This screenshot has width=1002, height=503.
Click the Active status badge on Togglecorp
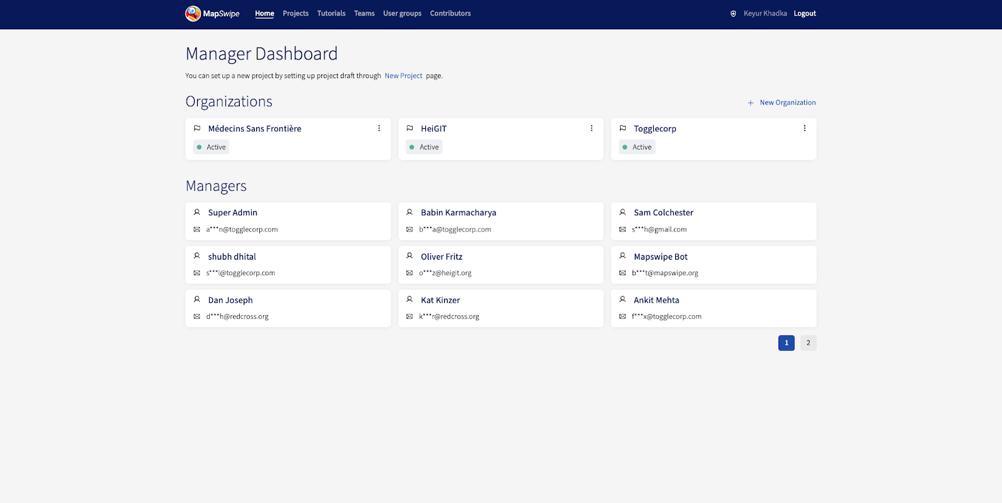pos(637,147)
